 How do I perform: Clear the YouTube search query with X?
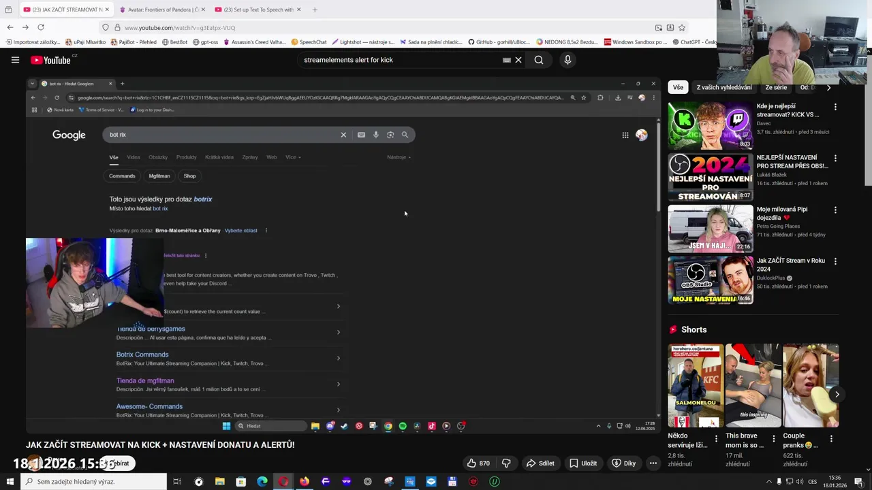(518, 60)
